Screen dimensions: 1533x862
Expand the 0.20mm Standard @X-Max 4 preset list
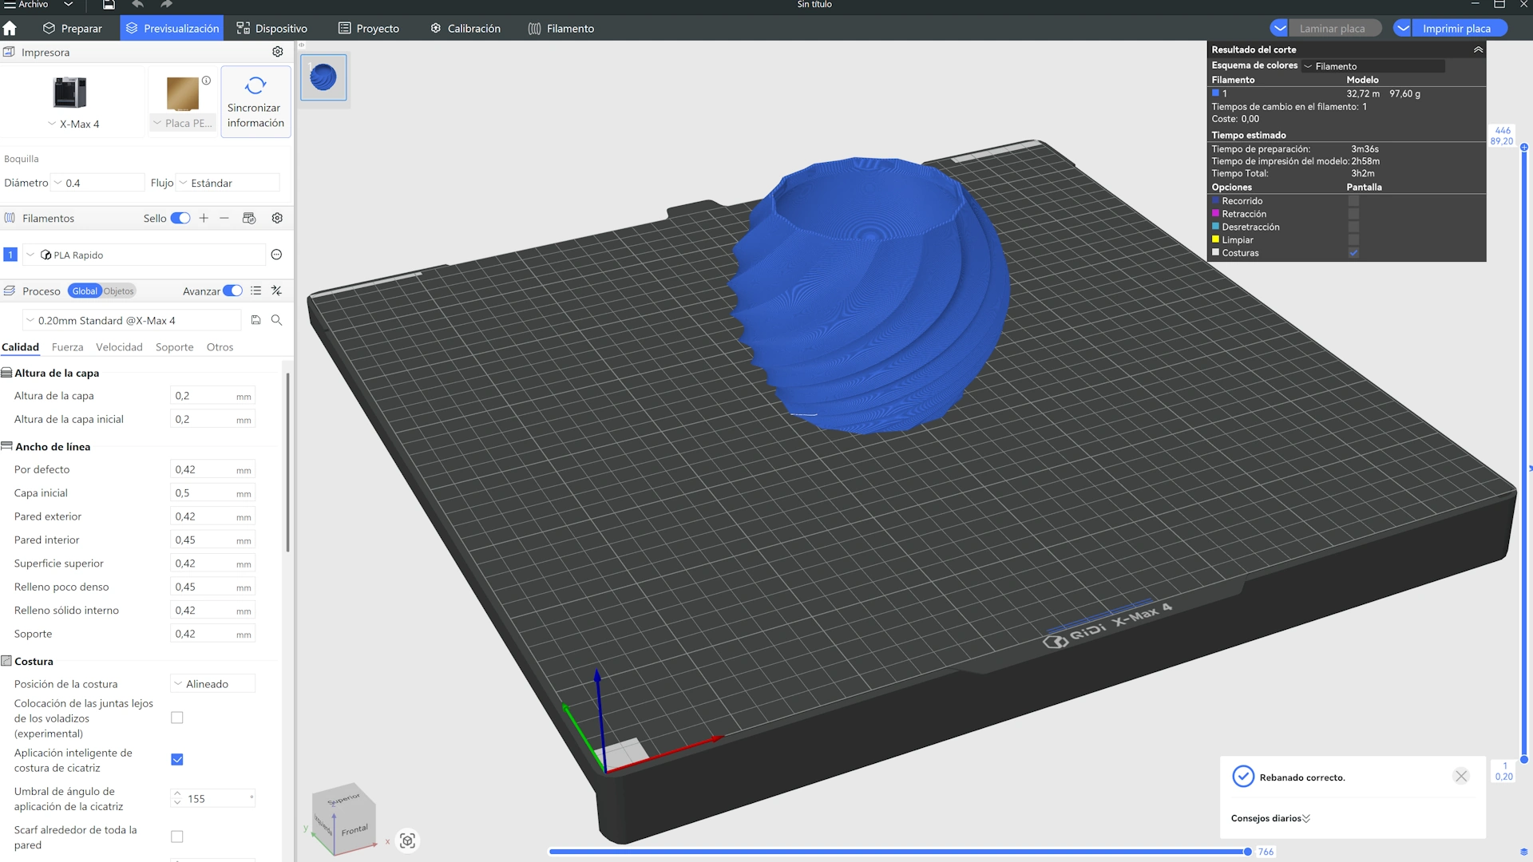132,320
